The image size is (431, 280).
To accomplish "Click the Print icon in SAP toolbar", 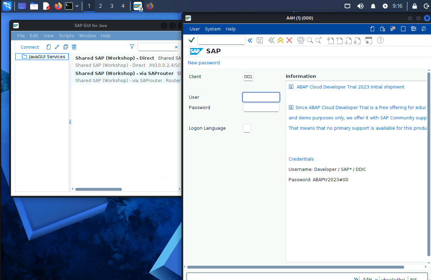I will (301, 40).
